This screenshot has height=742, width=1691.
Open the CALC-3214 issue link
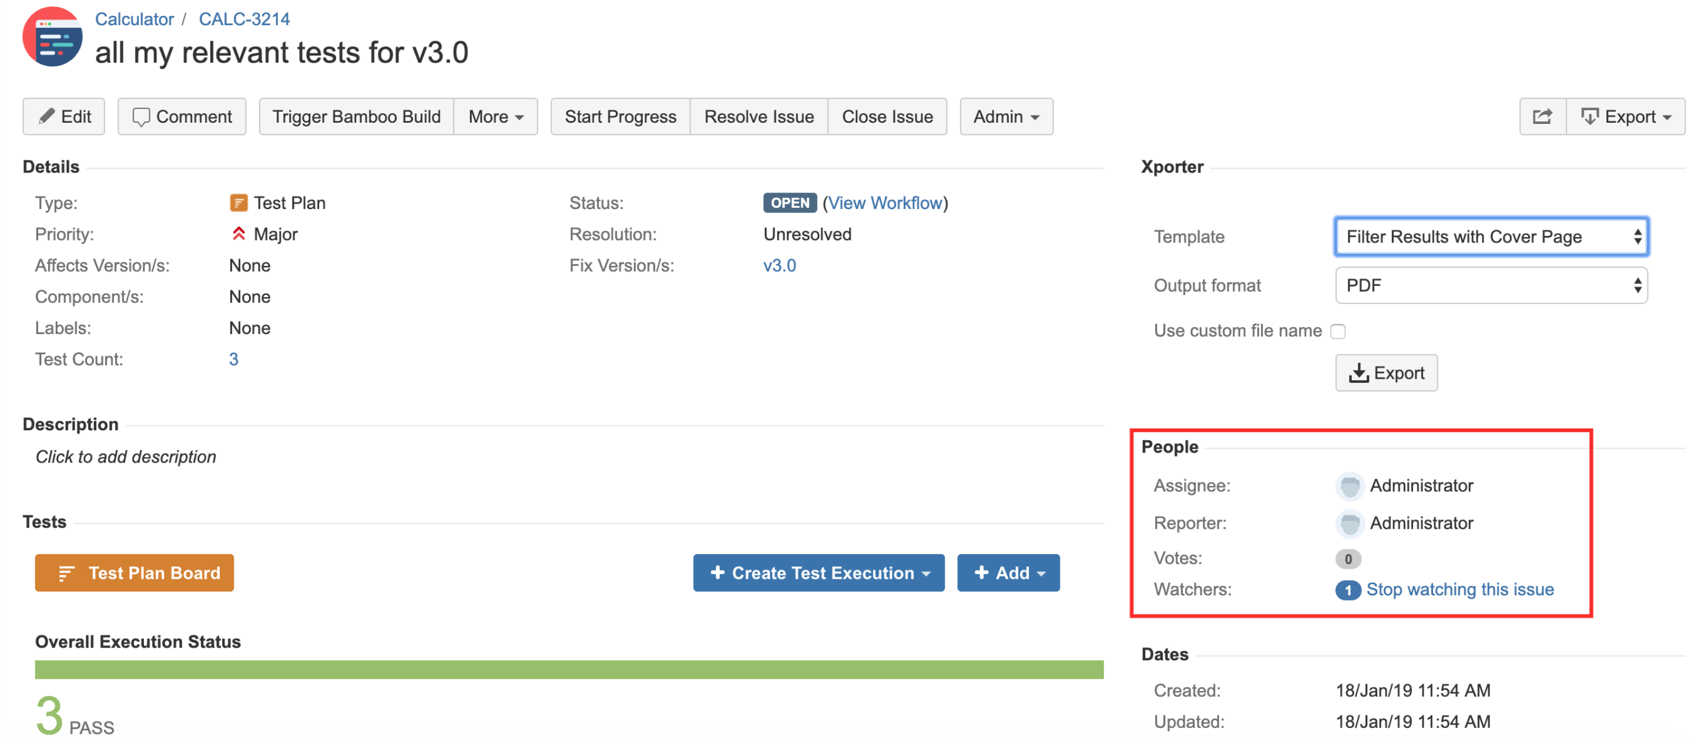point(244,19)
